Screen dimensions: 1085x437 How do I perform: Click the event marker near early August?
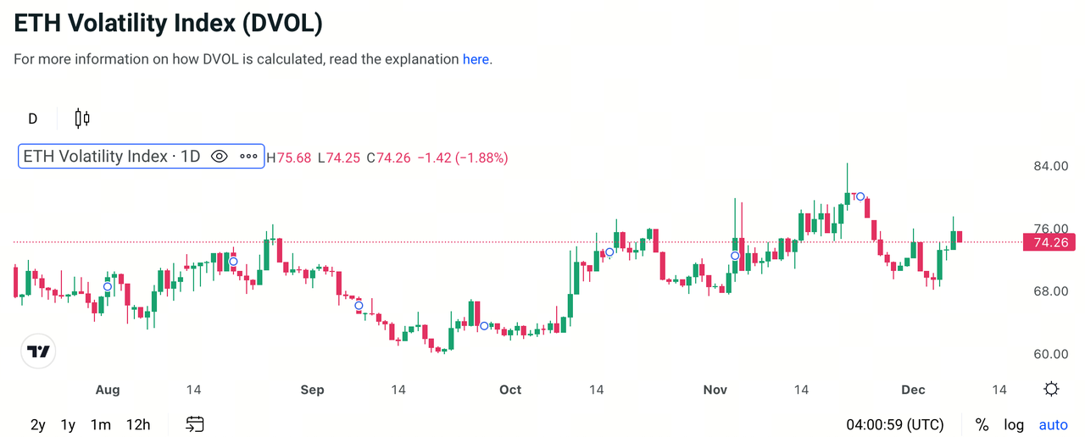pos(108,287)
